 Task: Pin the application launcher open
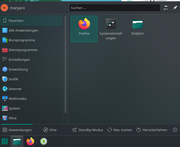pos(175,8)
